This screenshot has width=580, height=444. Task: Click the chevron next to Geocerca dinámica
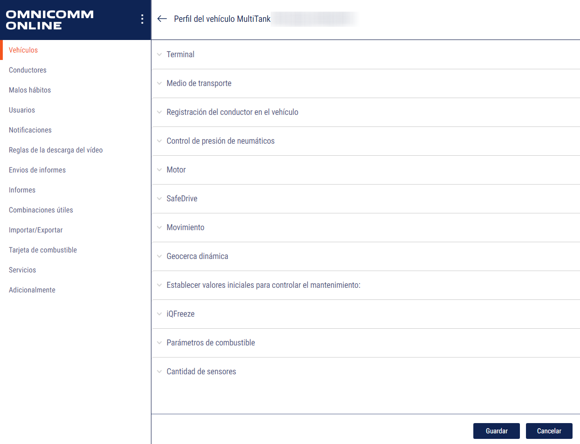coord(160,256)
